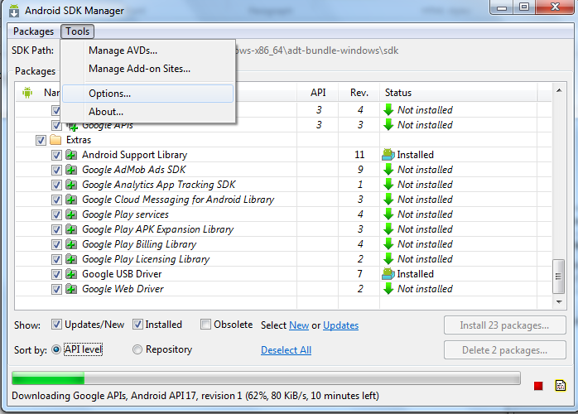Select the Google Cloud Messaging for Android Library text
Viewport: 578px width, 414px height.
178,200
